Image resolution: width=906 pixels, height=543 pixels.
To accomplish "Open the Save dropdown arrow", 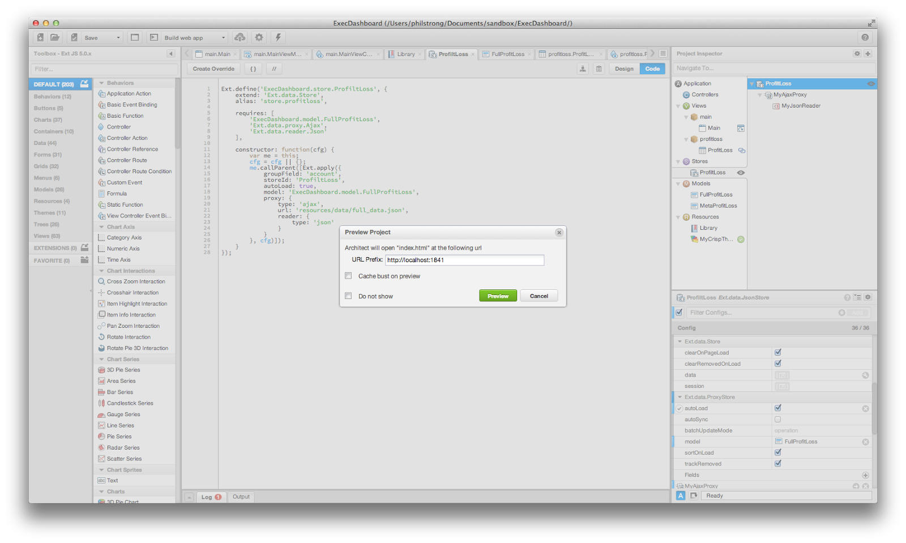I will tap(118, 38).
